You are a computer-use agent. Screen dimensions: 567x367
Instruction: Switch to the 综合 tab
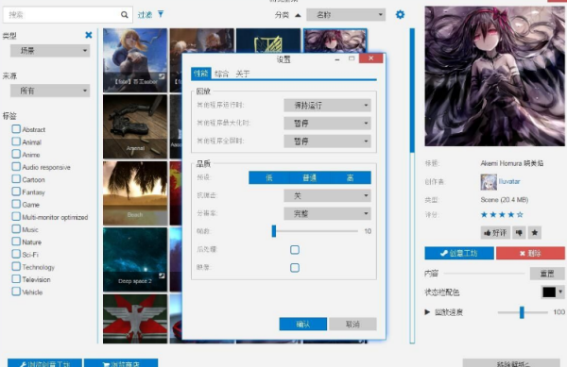[x=221, y=74]
